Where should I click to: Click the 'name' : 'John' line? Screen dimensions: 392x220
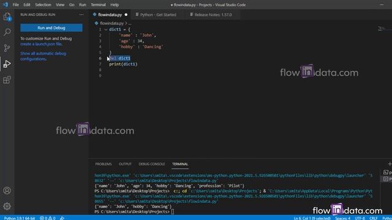(137, 35)
